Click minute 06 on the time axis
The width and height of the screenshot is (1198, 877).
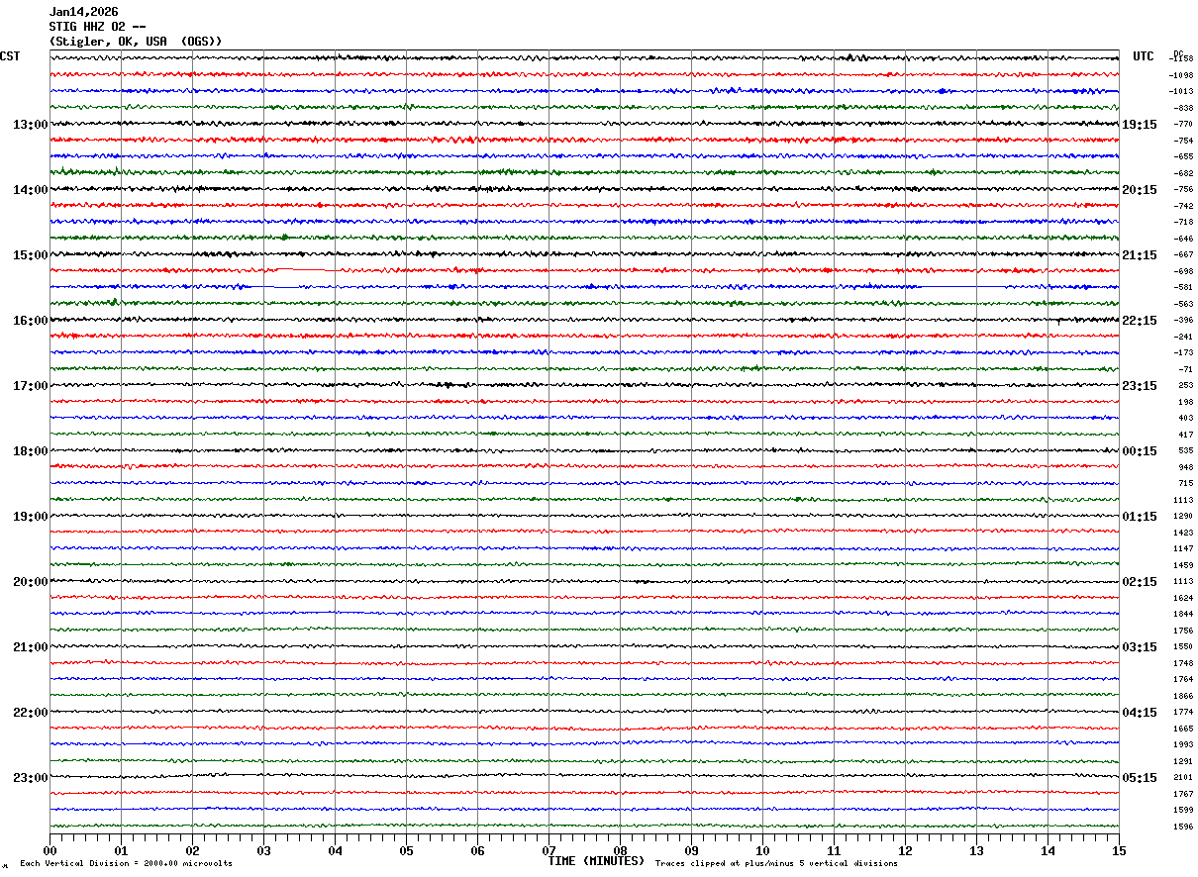click(x=477, y=850)
